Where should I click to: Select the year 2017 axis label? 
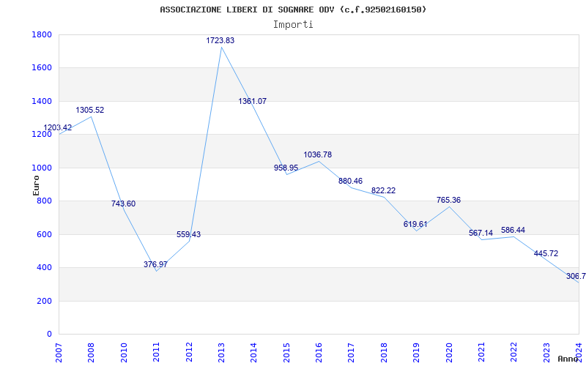click(352, 353)
